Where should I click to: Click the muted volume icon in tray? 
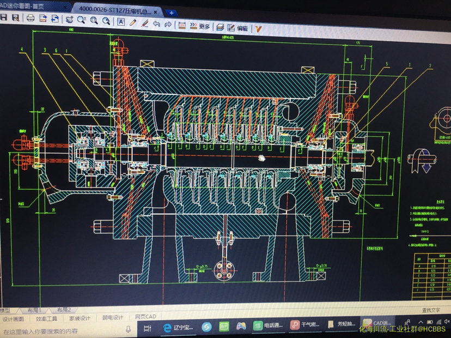447,321
